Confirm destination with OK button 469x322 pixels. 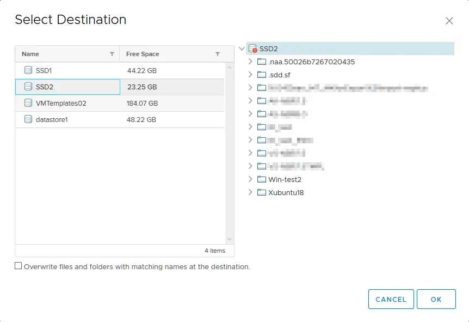click(x=436, y=299)
